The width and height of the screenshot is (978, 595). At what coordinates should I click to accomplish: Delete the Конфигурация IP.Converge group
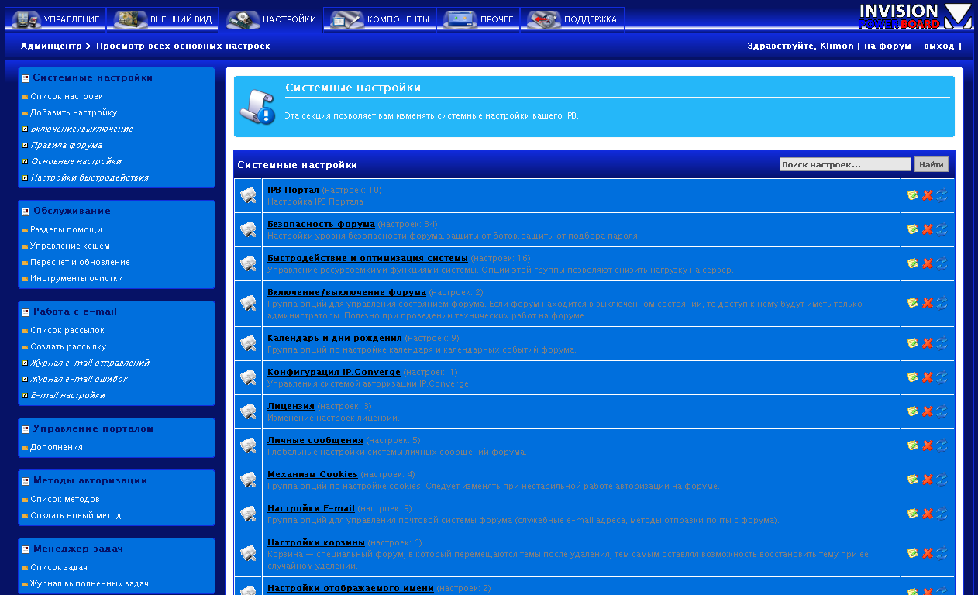pyautogui.click(x=927, y=377)
